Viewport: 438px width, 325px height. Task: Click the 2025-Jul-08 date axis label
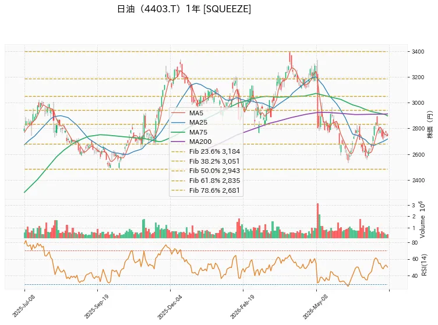(24, 306)
